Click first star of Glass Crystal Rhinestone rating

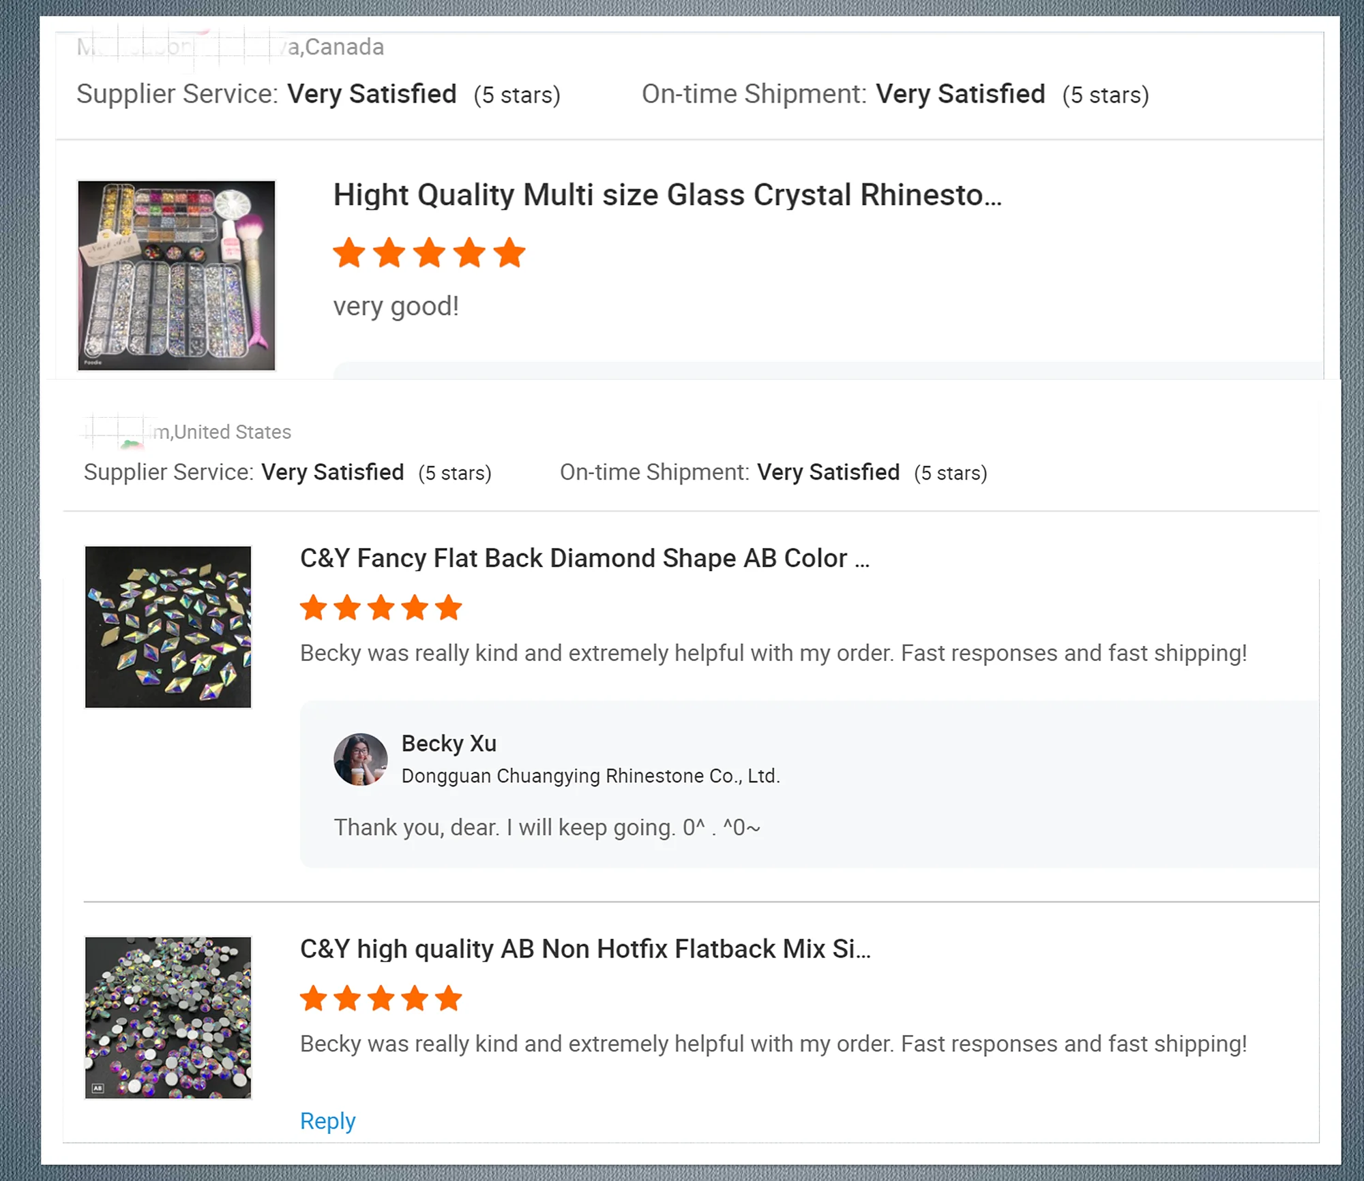tap(349, 253)
